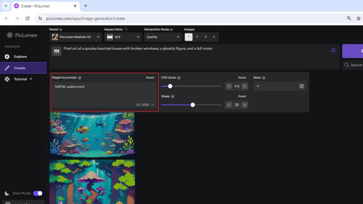Increase Steps with plus button

point(244,105)
